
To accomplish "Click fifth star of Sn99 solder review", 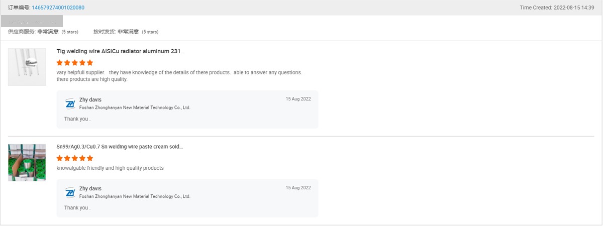I will 90,158.
